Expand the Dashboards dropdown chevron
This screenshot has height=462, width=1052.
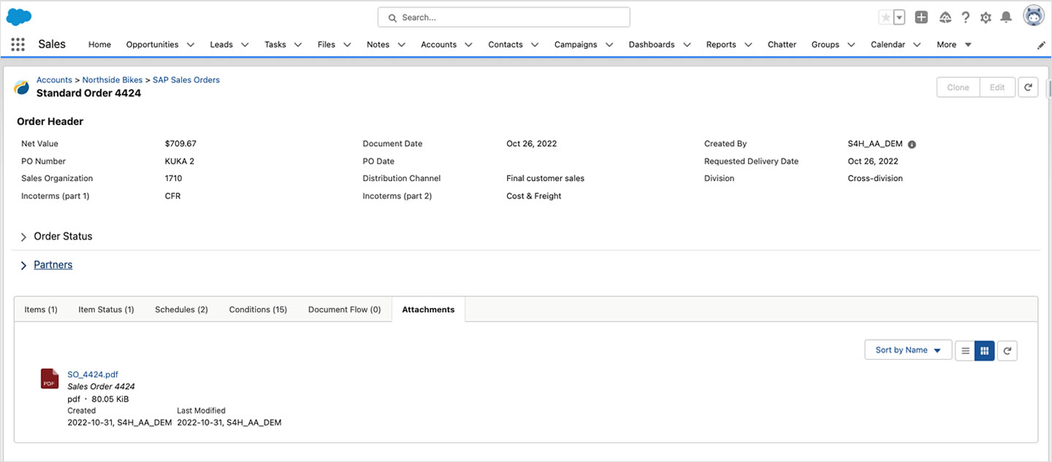click(x=687, y=45)
